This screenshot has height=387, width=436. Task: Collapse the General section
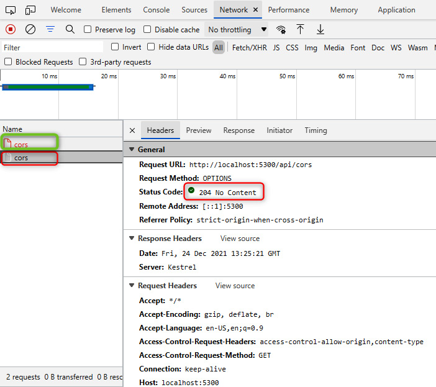(x=132, y=149)
